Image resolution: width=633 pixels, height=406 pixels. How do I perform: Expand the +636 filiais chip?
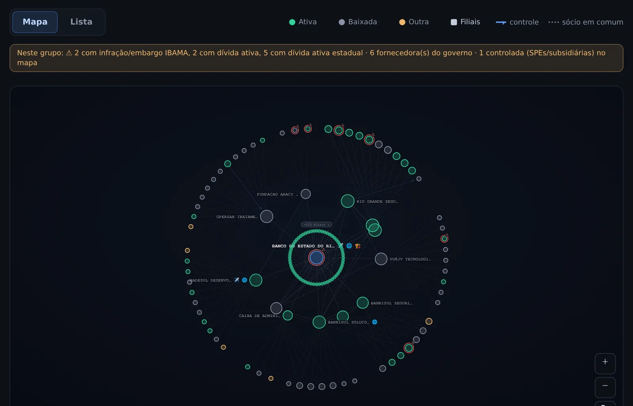pyautogui.click(x=316, y=224)
